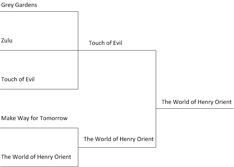
Task: Select final winner The World of Henry Orient
Action: (x=197, y=102)
